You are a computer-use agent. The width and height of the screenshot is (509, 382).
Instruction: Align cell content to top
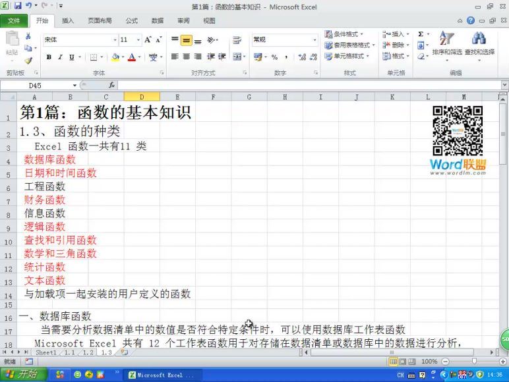175,40
